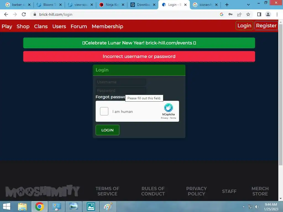This screenshot has height=212, width=283.
Task: Close the Login tab
Action: [185, 5]
